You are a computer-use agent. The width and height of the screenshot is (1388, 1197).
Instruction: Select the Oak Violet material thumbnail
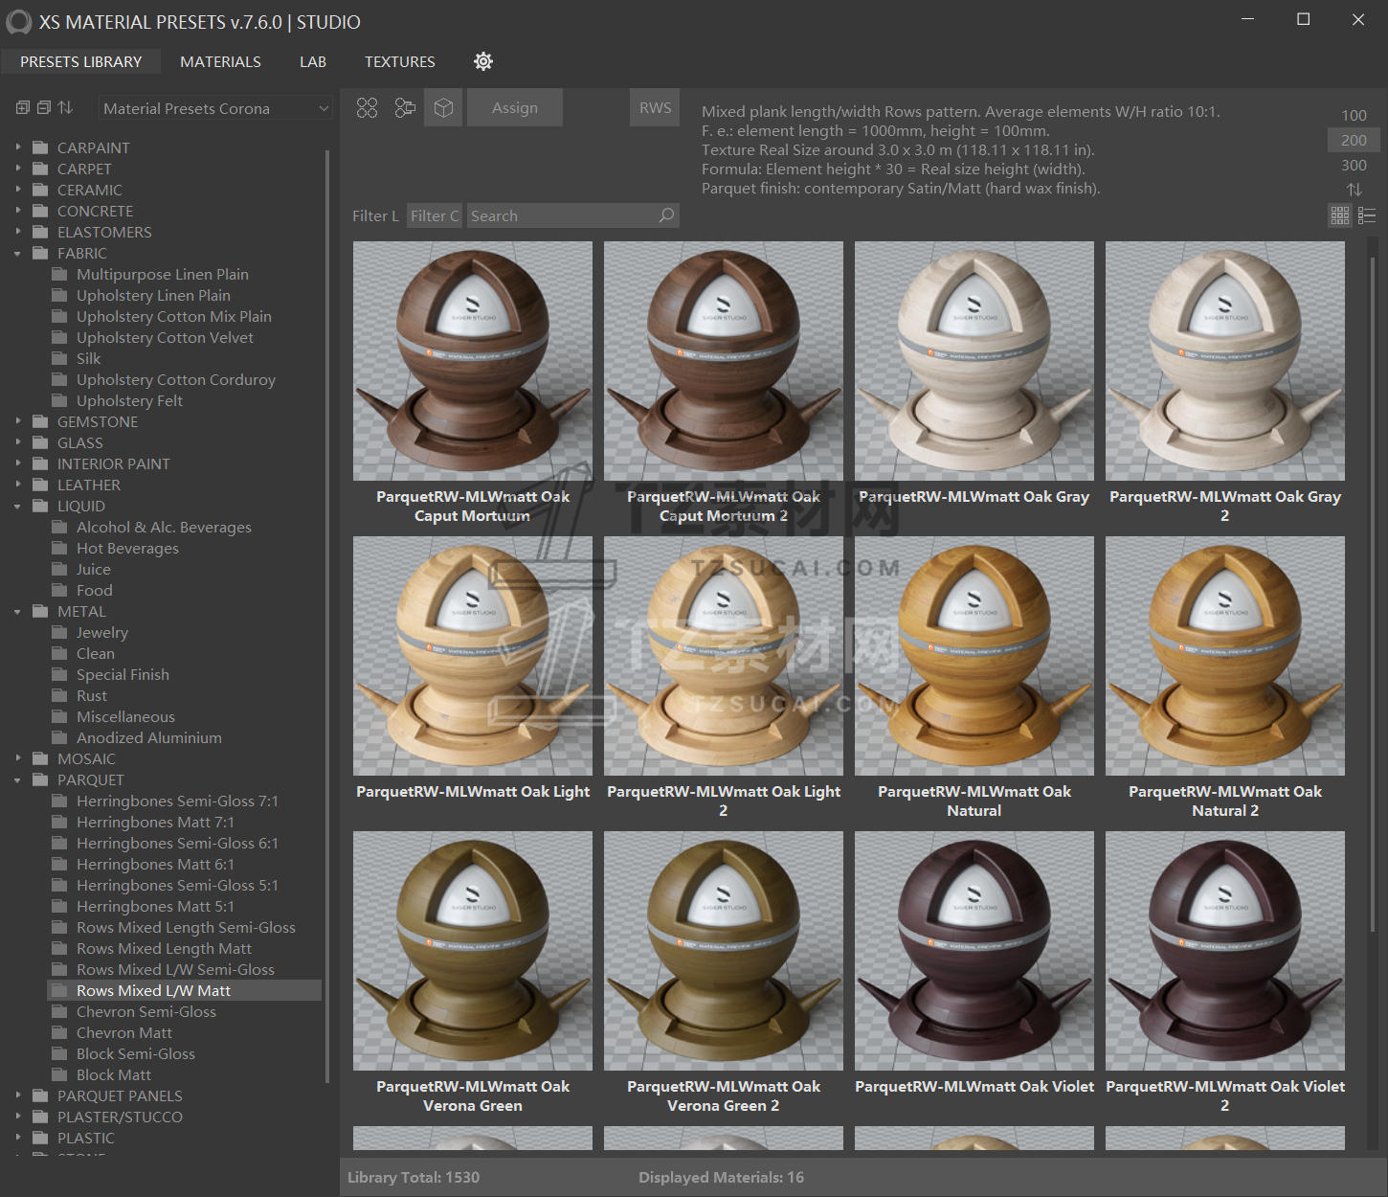974,951
